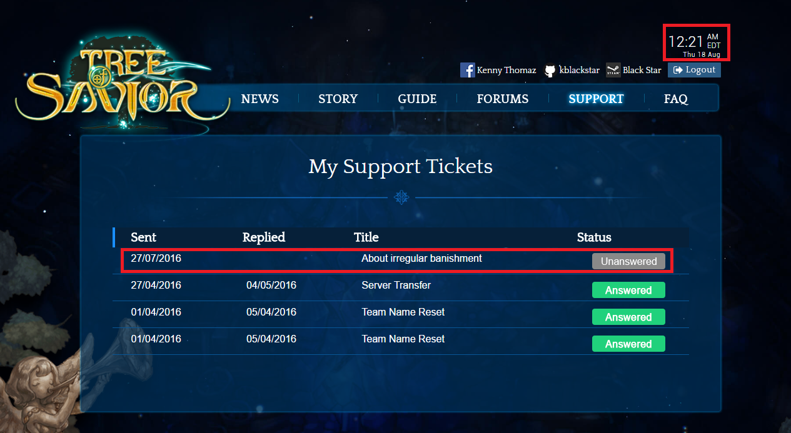
Task: Open the first Team Name Reset ticket
Action: click(x=403, y=312)
